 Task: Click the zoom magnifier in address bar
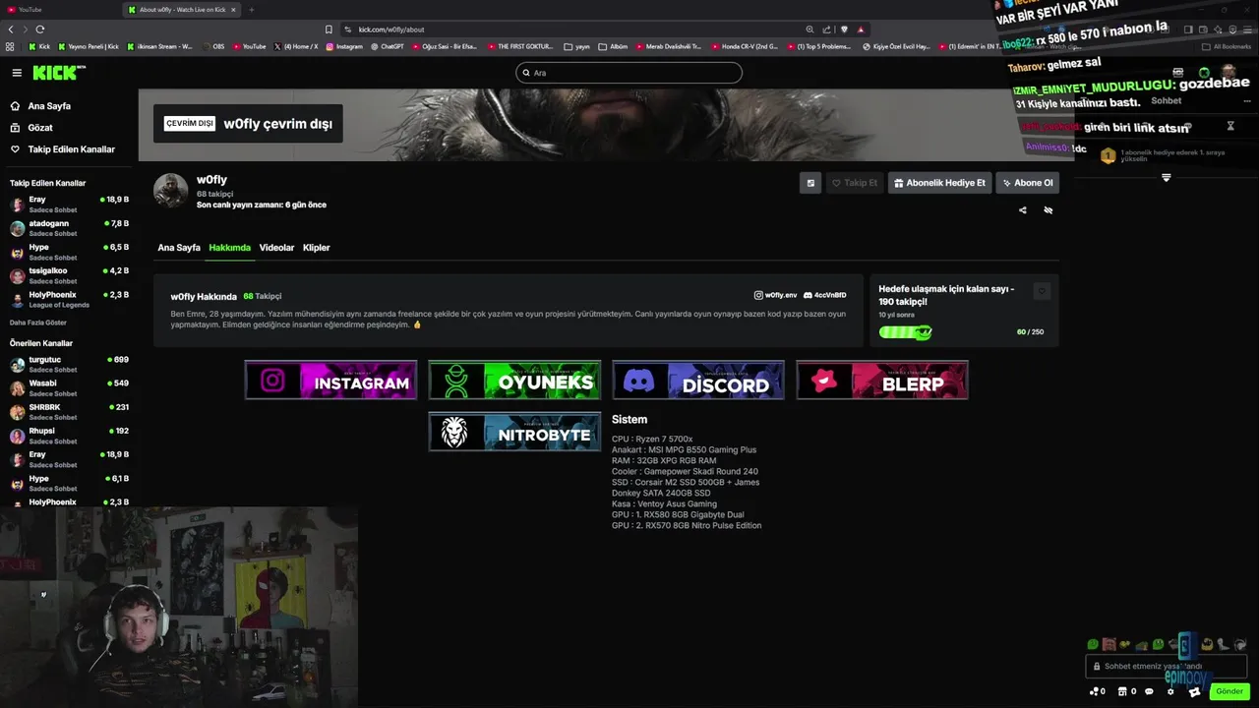(809, 29)
